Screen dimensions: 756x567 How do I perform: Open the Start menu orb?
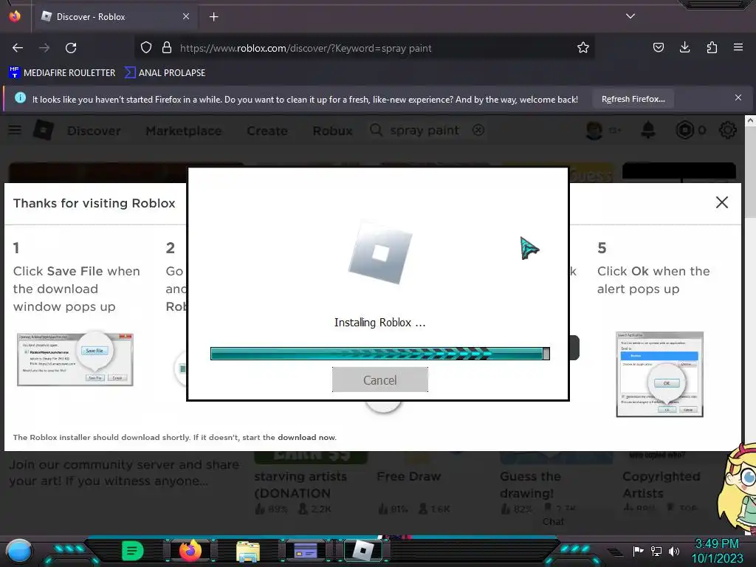tap(19, 551)
